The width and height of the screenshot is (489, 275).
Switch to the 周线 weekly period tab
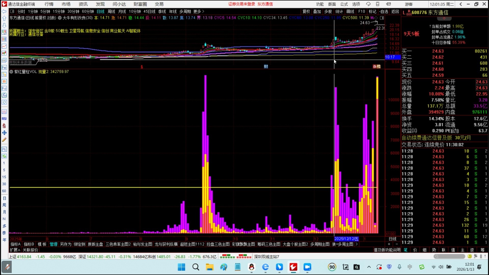(111, 11)
